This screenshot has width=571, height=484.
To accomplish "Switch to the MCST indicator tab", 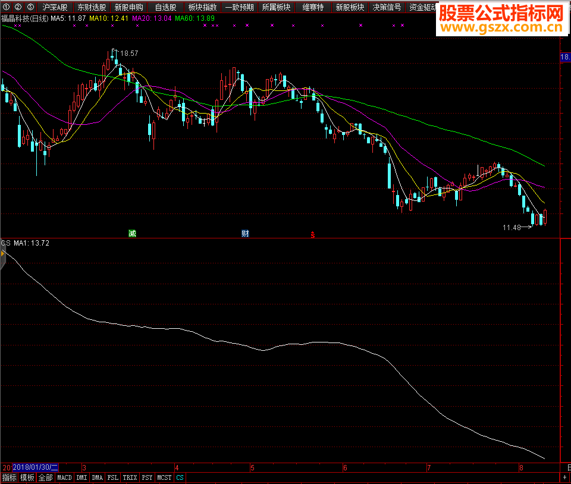I will (x=164, y=477).
